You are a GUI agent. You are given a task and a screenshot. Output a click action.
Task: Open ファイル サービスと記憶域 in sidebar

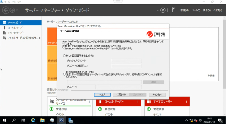(x=21, y=38)
